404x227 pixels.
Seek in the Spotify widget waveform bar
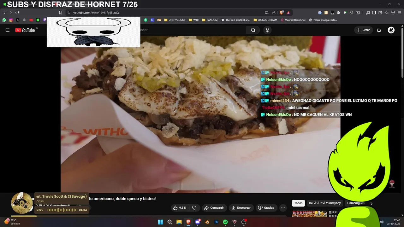[62, 210]
